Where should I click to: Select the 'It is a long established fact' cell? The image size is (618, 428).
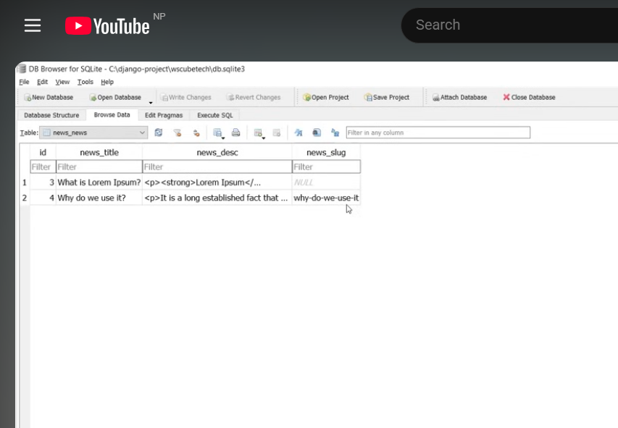217,198
